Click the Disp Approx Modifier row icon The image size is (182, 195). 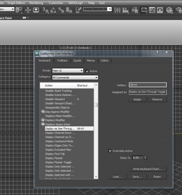pyautogui.click(x=43, y=111)
